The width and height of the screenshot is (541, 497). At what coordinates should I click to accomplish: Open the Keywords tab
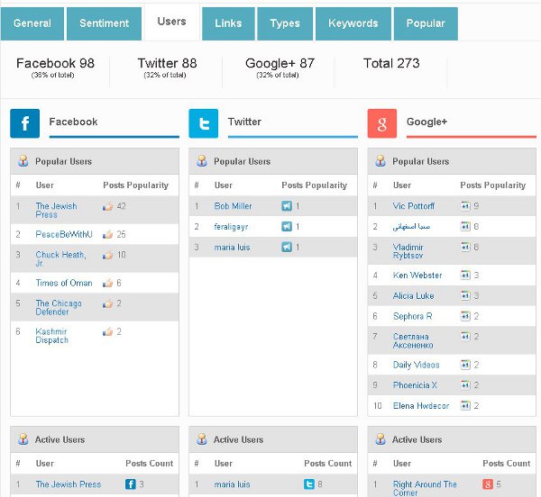point(353,23)
